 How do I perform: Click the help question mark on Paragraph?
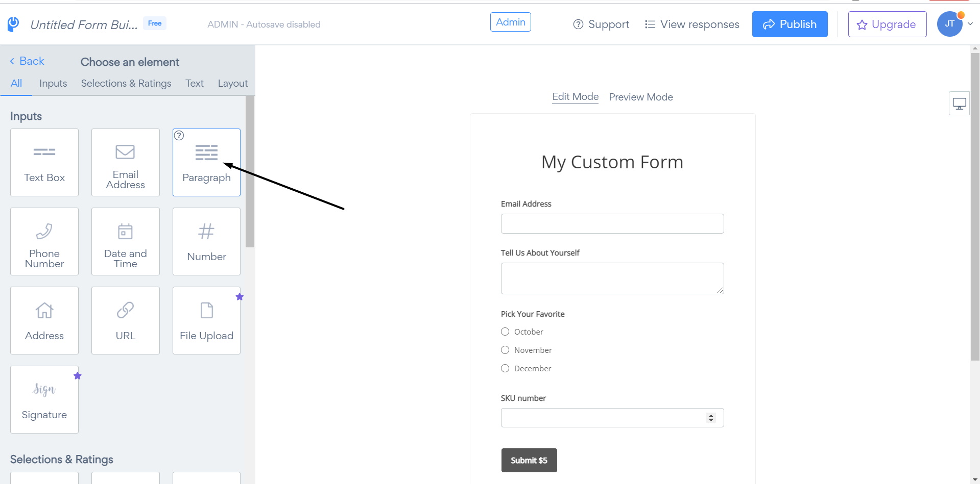[179, 136]
